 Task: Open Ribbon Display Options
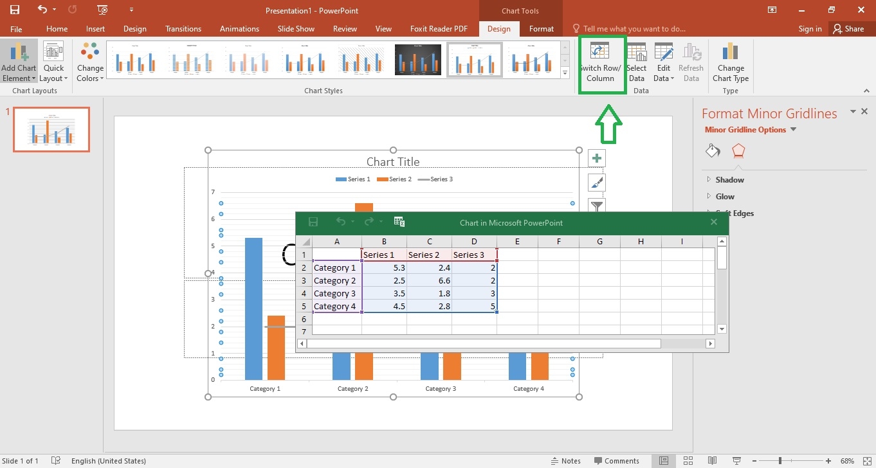pos(772,10)
